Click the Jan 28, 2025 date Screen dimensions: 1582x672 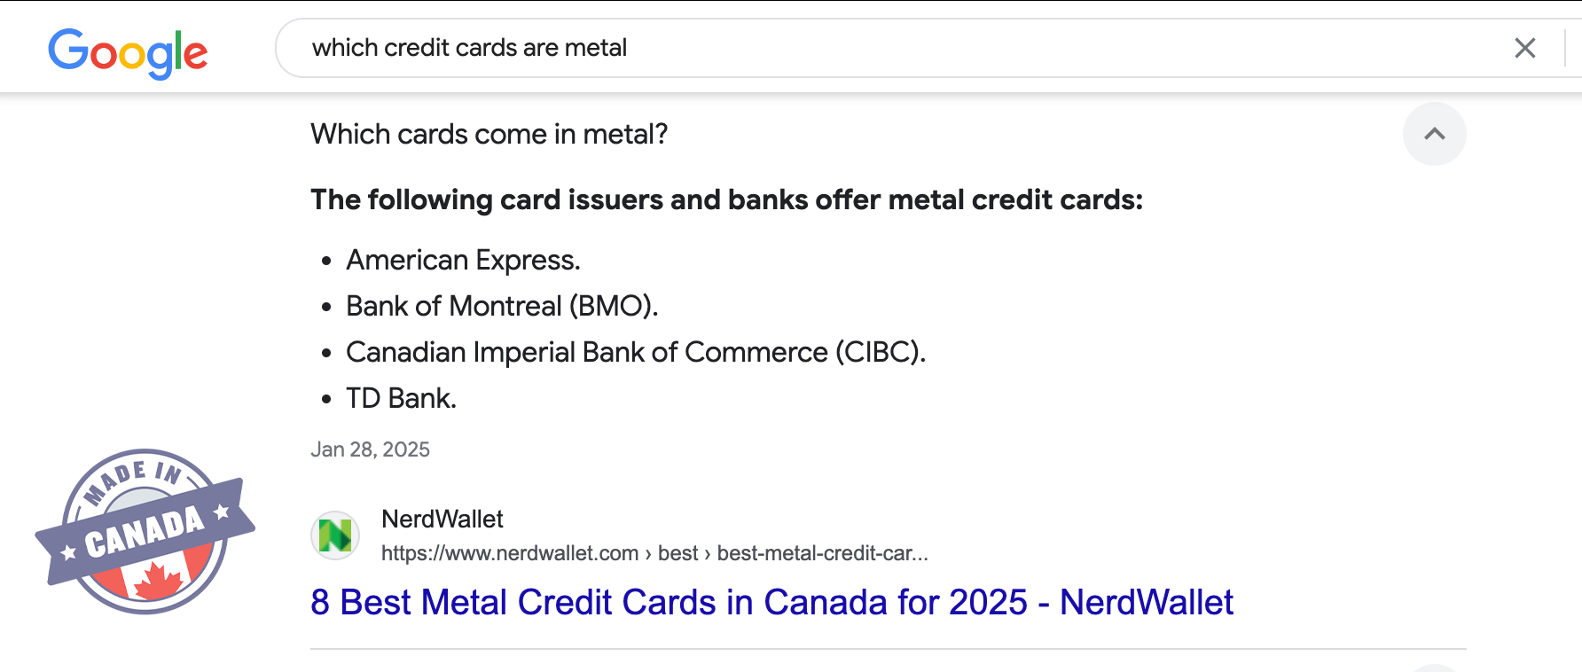[x=370, y=449]
